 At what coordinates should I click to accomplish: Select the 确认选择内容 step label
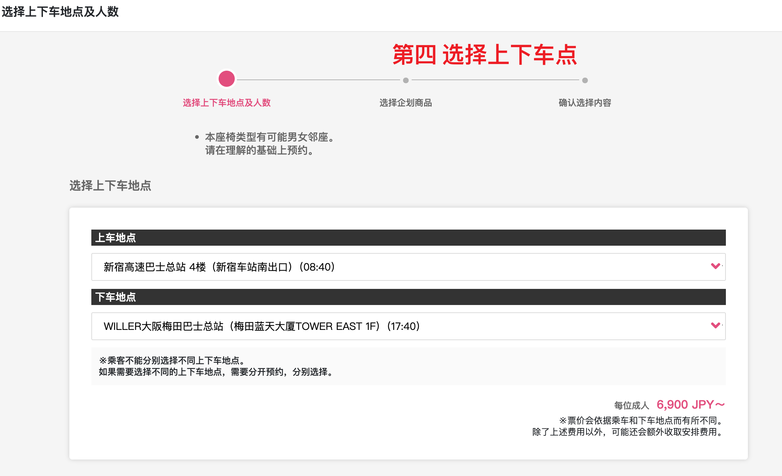(585, 103)
